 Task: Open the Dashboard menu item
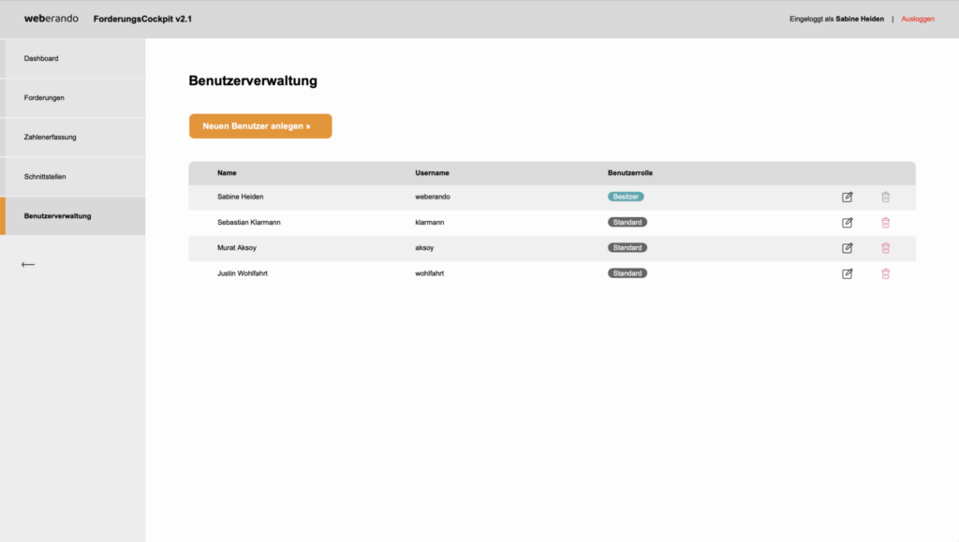41,59
